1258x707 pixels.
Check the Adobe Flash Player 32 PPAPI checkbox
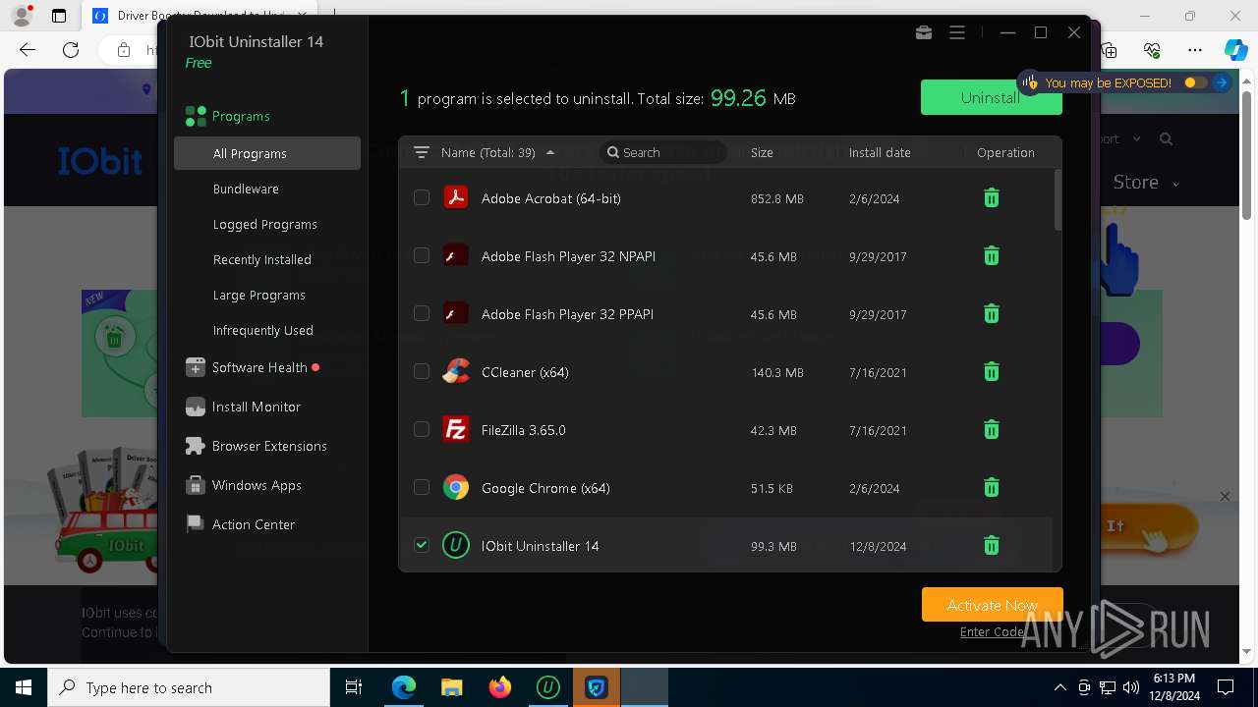[x=422, y=314]
